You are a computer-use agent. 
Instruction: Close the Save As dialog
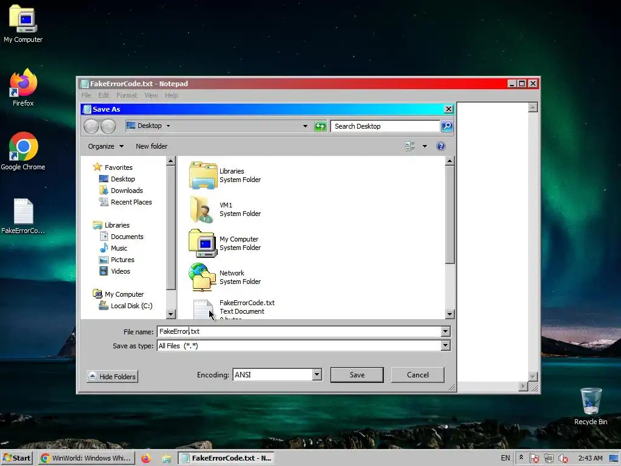(x=448, y=109)
